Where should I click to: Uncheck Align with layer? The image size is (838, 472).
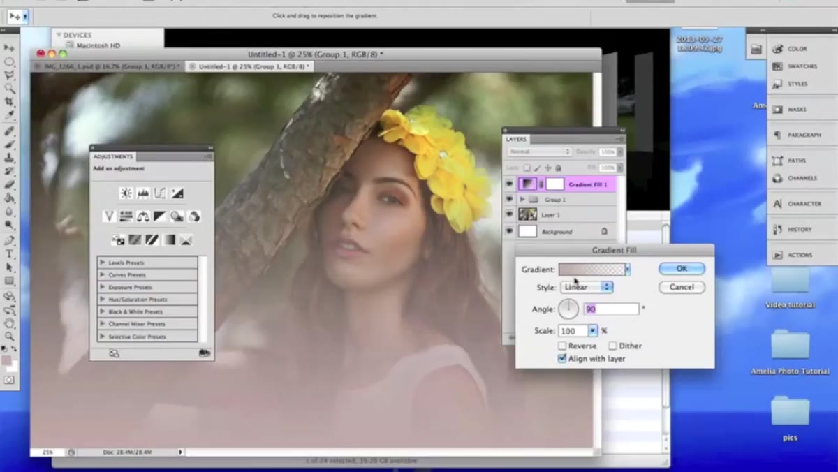pos(562,358)
